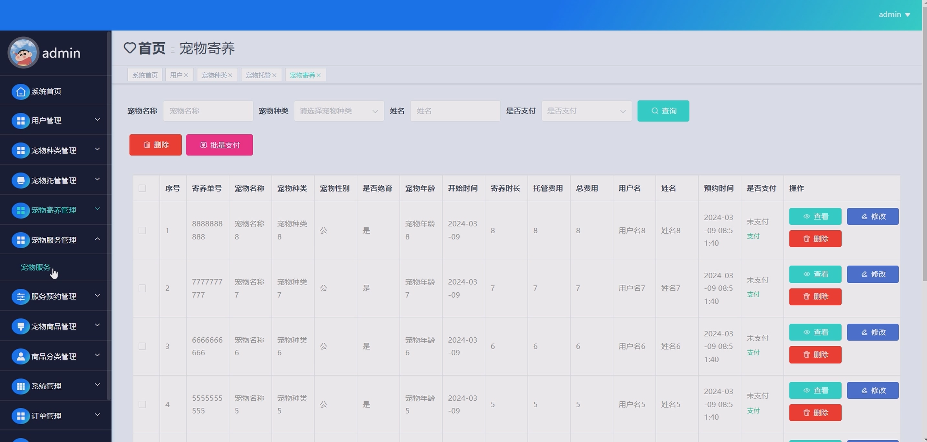Open the 是否支付 filter dropdown

point(587,111)
